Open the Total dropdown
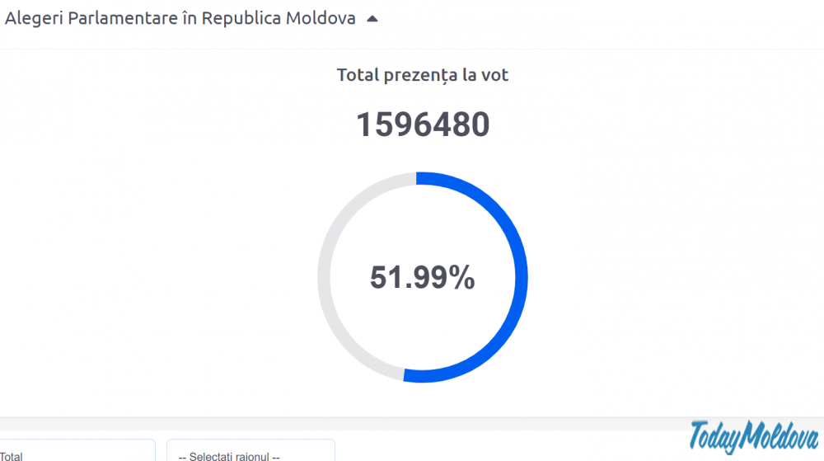 (x=74, y=453)
